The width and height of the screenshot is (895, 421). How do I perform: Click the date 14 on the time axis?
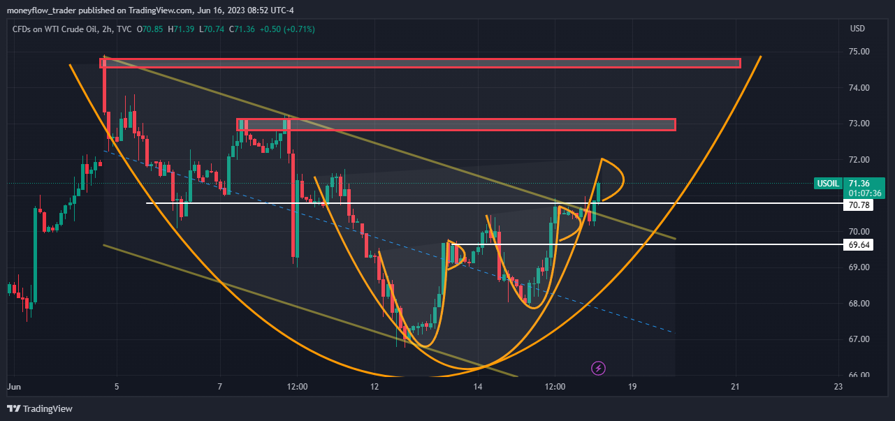pos(478,386)
